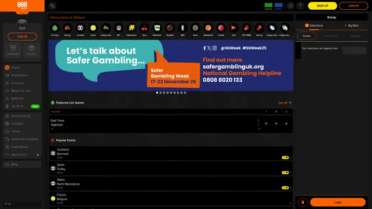372x209 pixels.
Task: Open the France v Belgium event
Action: point(171,199)
